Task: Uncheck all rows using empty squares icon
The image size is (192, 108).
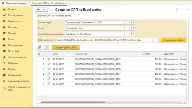Action: (x=46, y=47)
